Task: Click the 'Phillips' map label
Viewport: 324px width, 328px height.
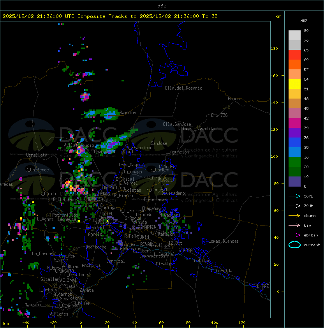Action: pos(161,245)
